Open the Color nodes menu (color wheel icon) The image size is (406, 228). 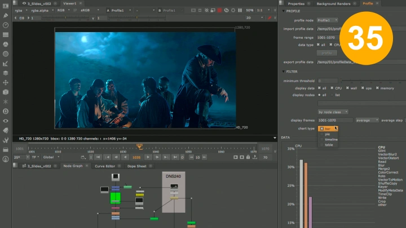pyautogui.click(x=6, y=44)
